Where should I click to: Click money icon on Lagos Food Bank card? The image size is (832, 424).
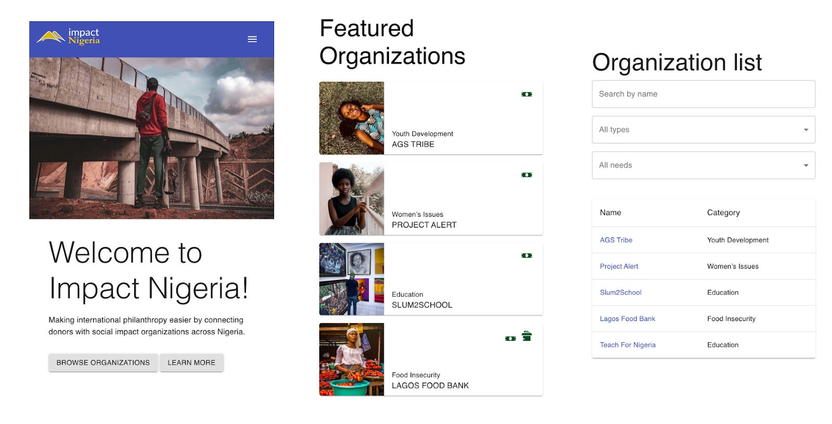pos(511,338)
